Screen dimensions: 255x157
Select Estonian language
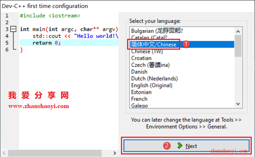182,92
